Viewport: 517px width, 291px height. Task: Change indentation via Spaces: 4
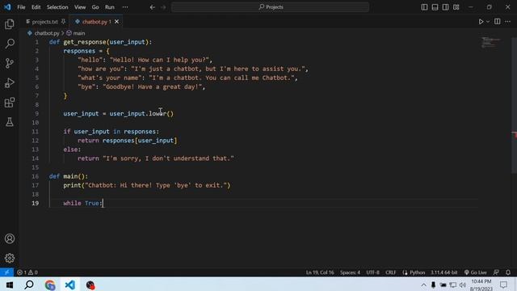pos(350,272)
